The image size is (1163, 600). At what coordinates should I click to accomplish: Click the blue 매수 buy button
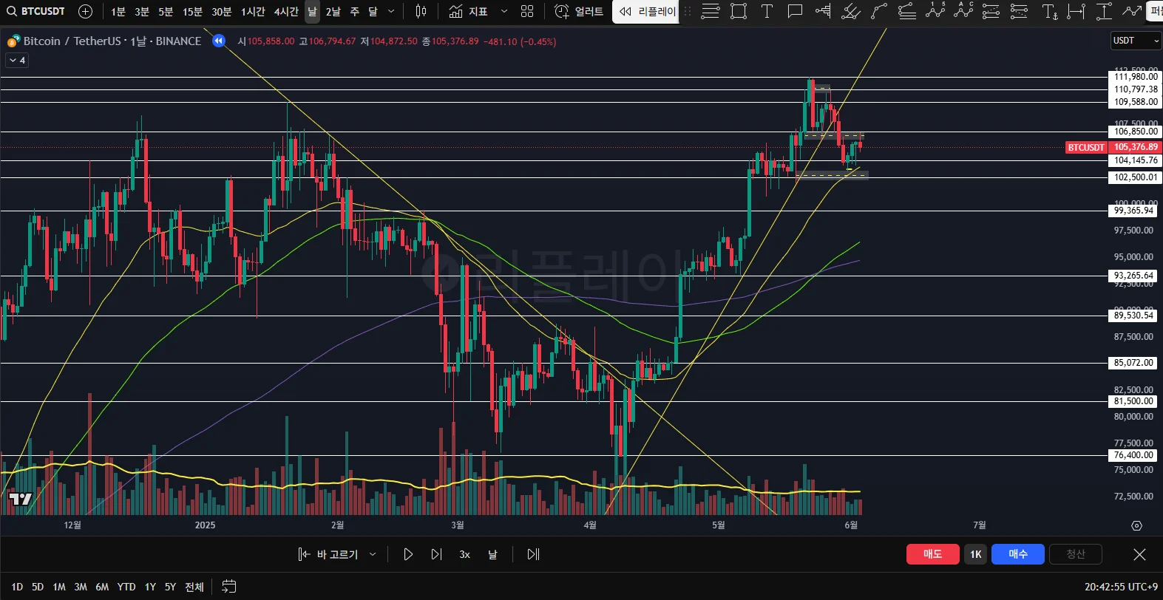(1018, 554)
